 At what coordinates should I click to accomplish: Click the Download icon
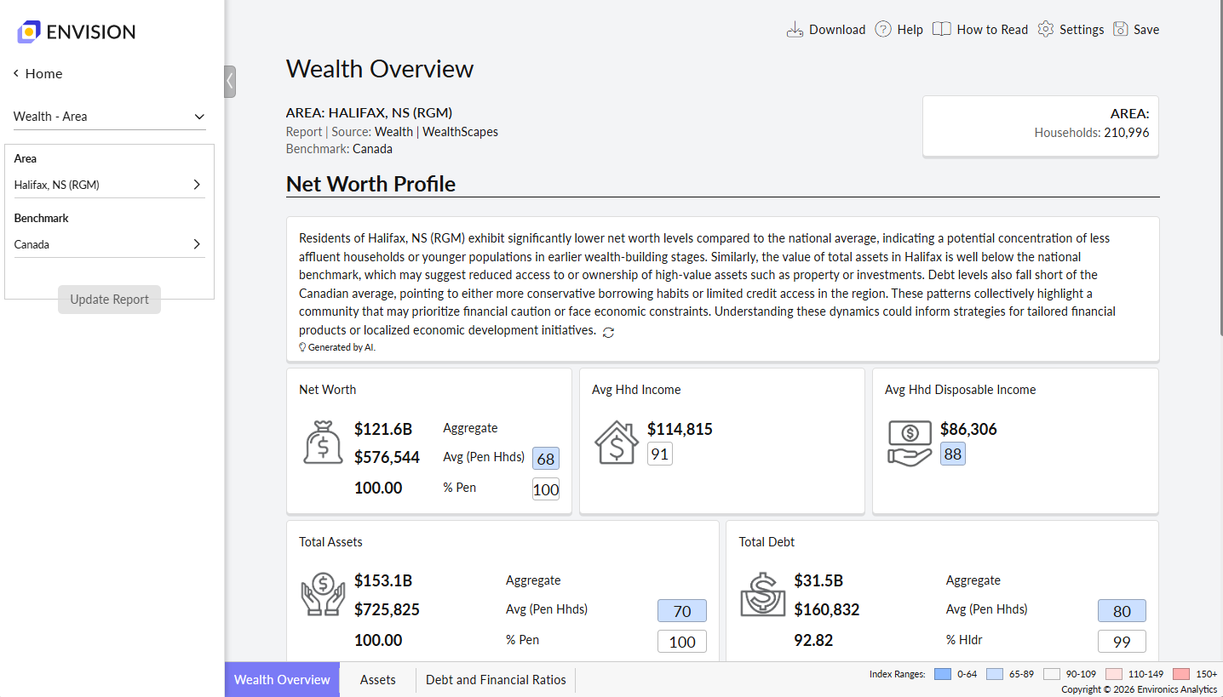tap(795, 30)
